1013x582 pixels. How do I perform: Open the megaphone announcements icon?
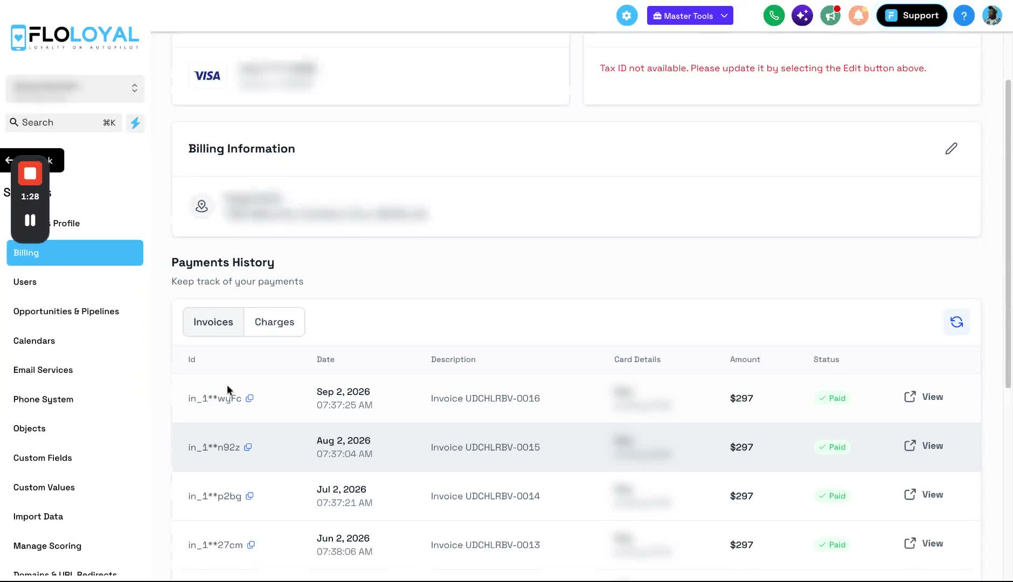[830, 16]
